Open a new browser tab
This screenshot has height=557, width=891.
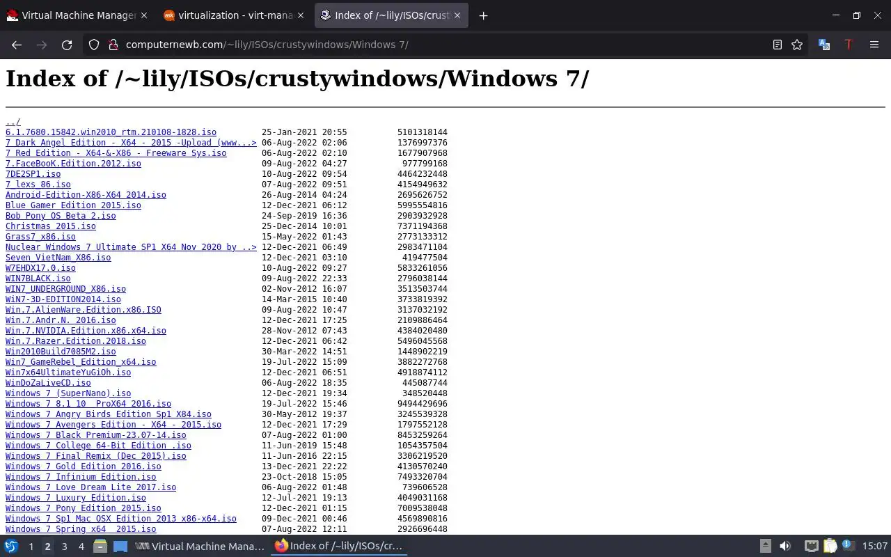tap(483, 15)
